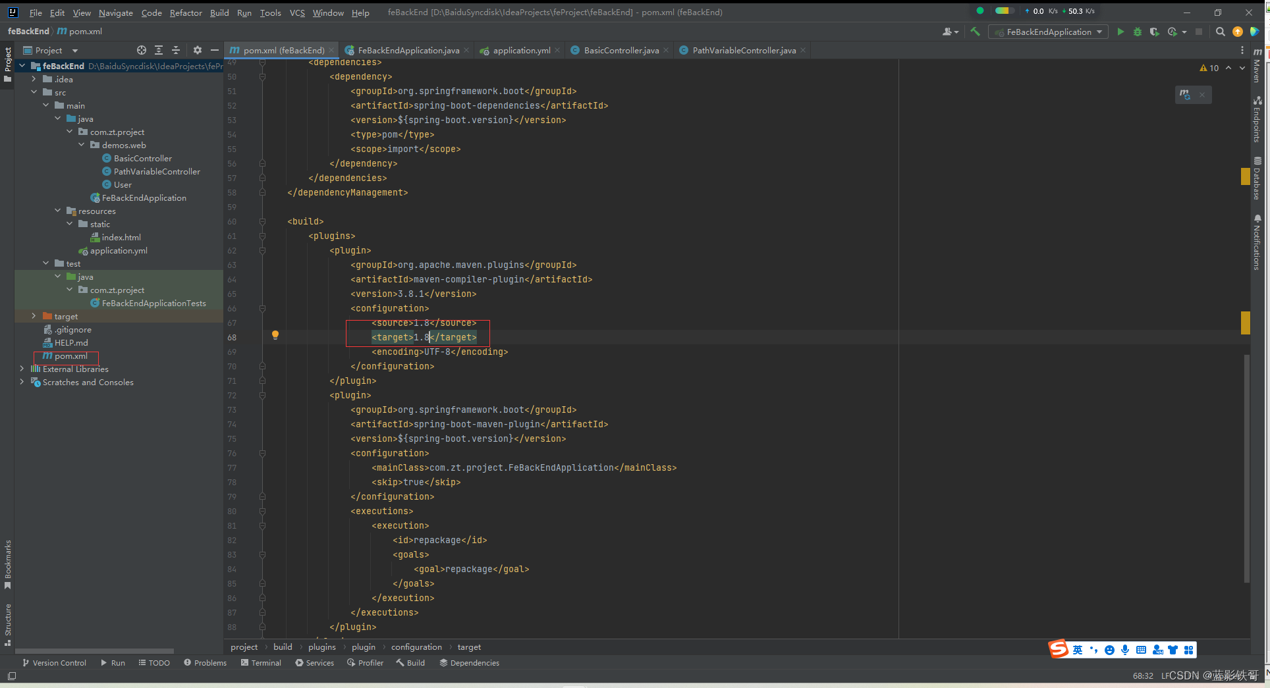Image resolution: width=1270 pixels, height=688 pixels.
Task: Open Terminal tool window button
Action: pos(261,663)
